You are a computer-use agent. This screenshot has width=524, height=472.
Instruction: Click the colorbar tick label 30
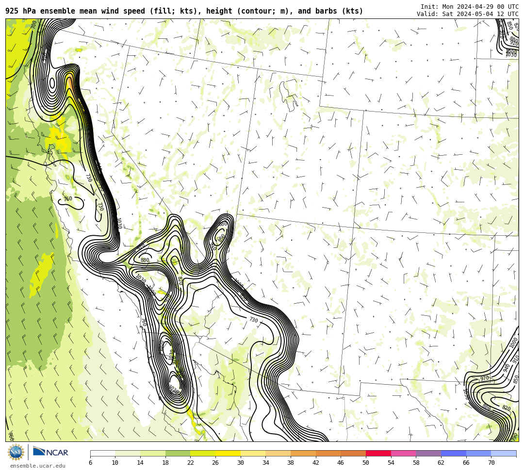pyautogui.click(x=241, y=463)
